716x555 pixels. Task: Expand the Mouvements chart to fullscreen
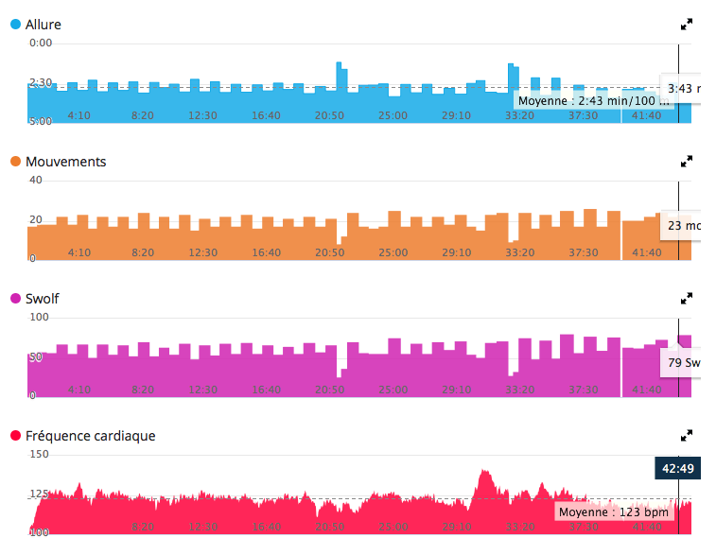click(687, 162)
